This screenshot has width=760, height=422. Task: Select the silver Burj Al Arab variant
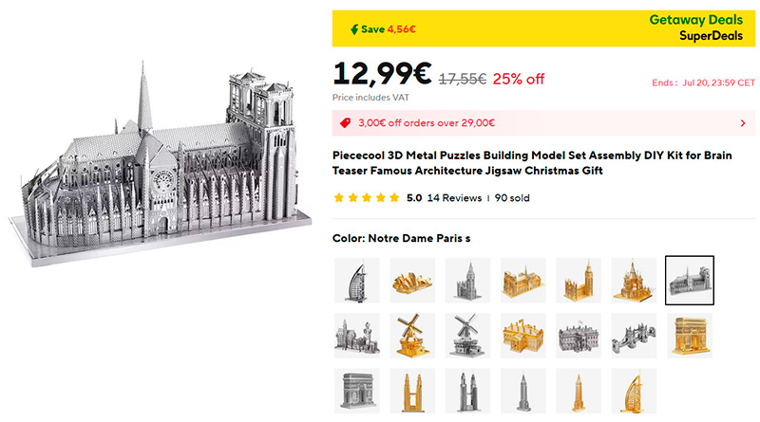click(x=357, y=280)
